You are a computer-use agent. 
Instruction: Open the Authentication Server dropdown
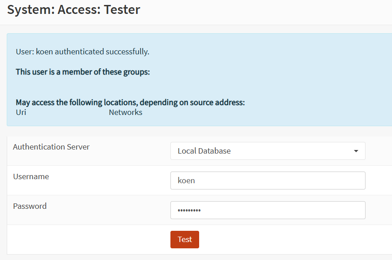tap(267, 151)
